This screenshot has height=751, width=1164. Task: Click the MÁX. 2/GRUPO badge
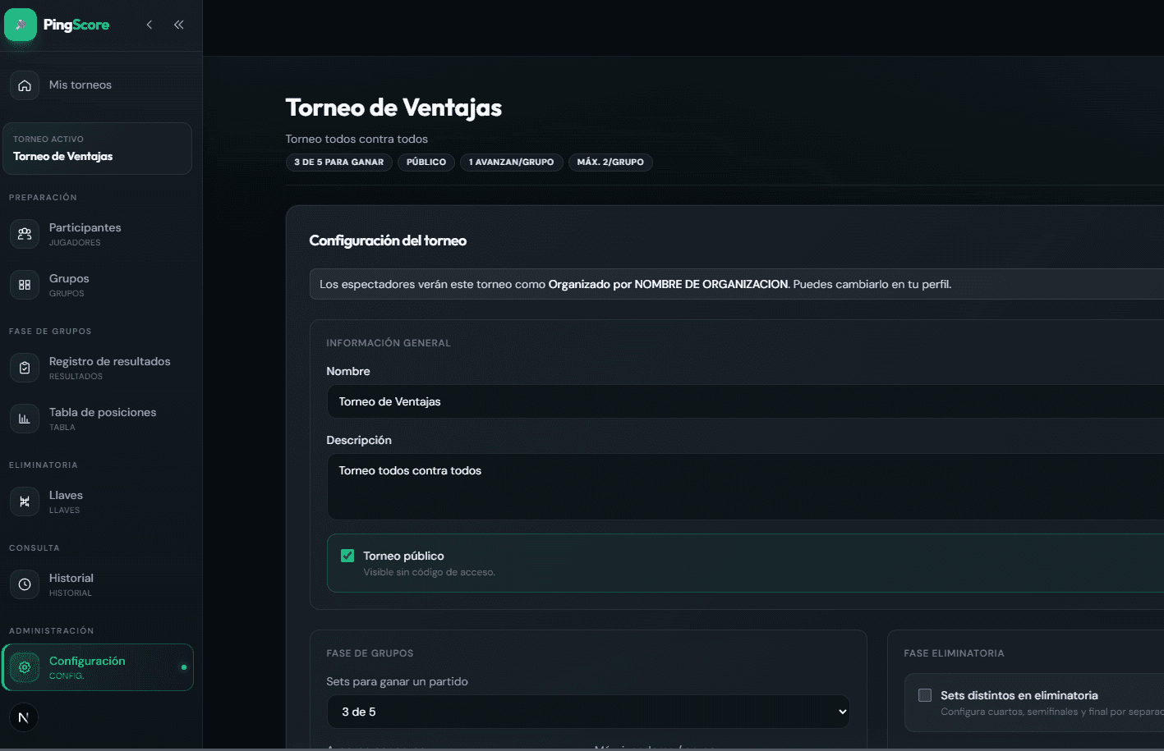pos(610,163)
